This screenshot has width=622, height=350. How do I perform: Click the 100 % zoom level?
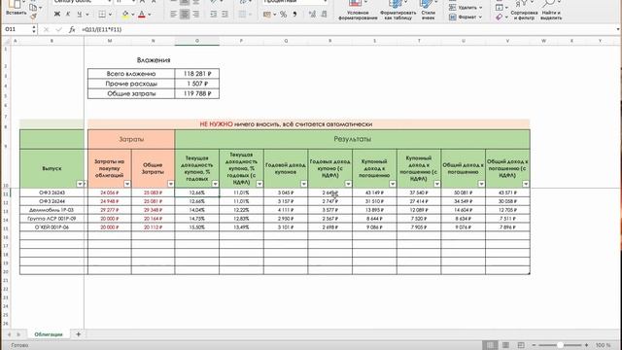tap(603, 345)
